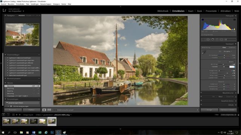Click the Plakken button
The height and width of the screenshot is (135, 241).
point(32,110)
